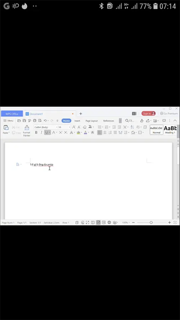Click the Format Painter tool
This screenshot has width=180, height=320.
click(x=27, y=130)
